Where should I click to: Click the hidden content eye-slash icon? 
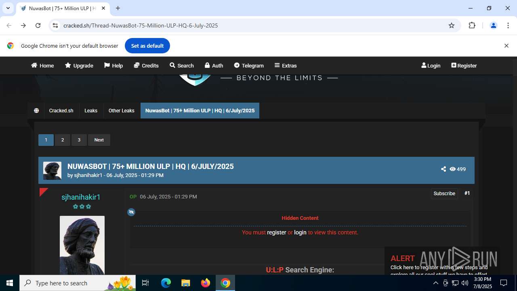[x=131, y=212]
